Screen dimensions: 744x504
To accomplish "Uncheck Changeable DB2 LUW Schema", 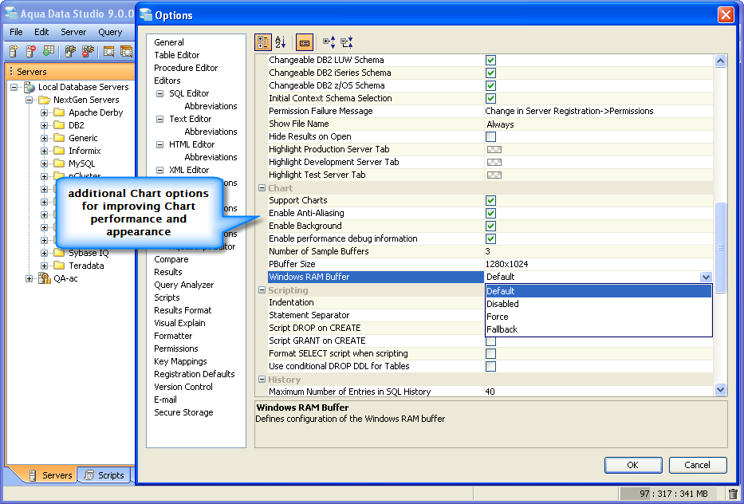I will pos(490,61).
